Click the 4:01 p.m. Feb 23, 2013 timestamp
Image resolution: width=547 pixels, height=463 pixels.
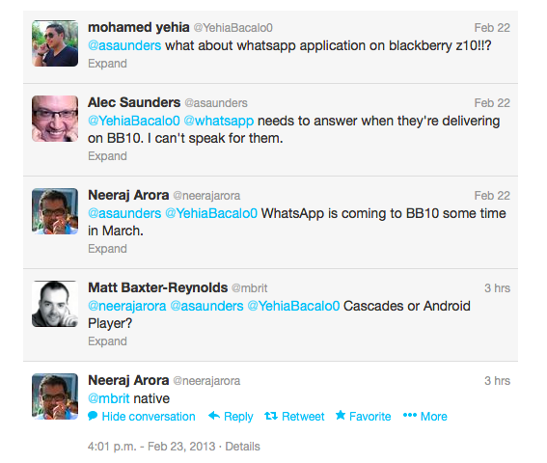coord(151,447)
